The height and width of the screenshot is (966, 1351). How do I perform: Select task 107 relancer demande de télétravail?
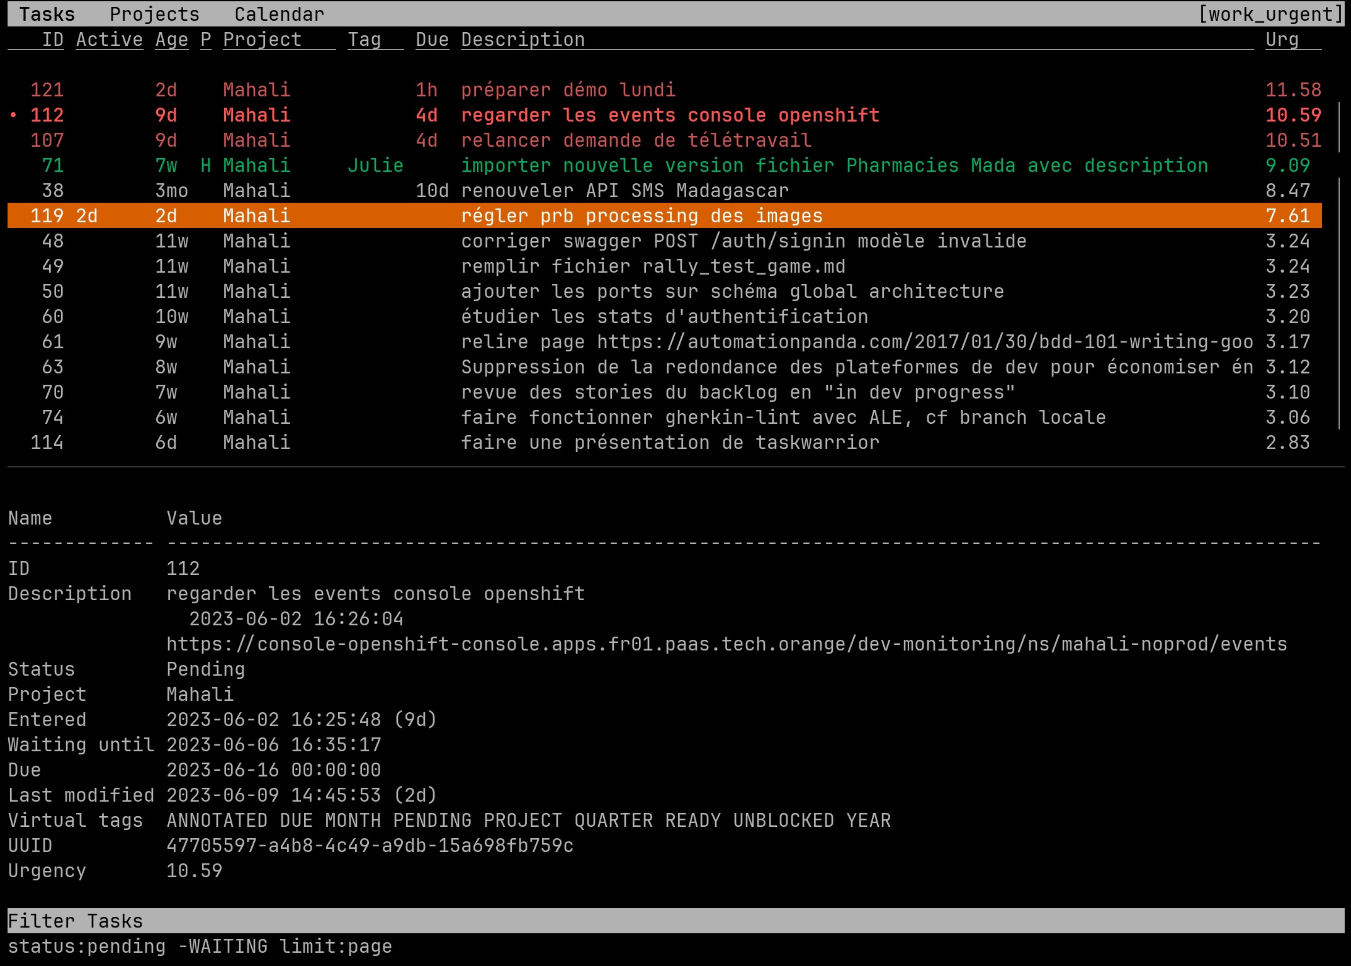click(636, 140)
